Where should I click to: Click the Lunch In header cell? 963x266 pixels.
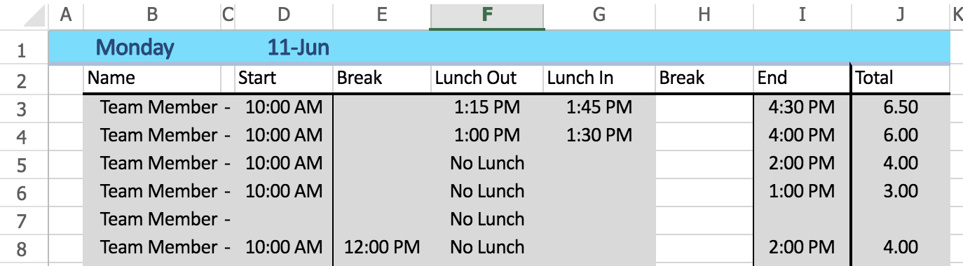(599, 78)
